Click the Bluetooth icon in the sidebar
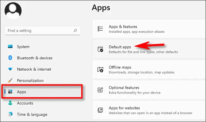 click(x=10, y=58)
